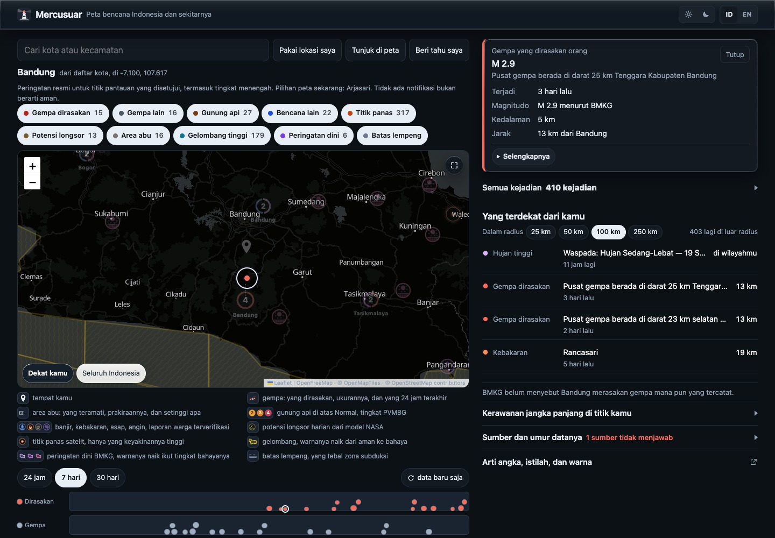Toggle the Gempa lain filter
This screenshot has height=538, width=775.
pyautogui.click(x=148, y=113)
